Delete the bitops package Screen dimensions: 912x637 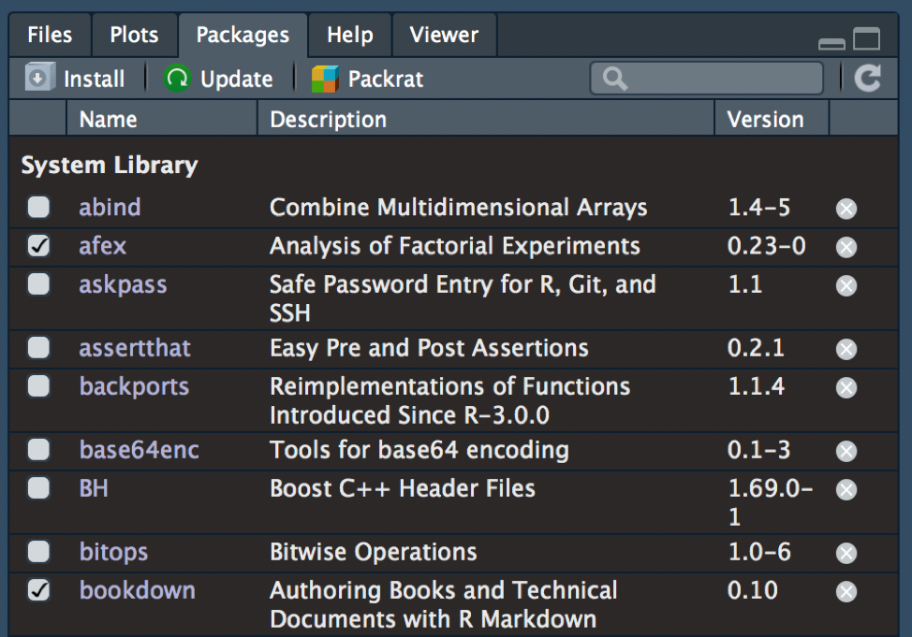[x=846, y=554]
